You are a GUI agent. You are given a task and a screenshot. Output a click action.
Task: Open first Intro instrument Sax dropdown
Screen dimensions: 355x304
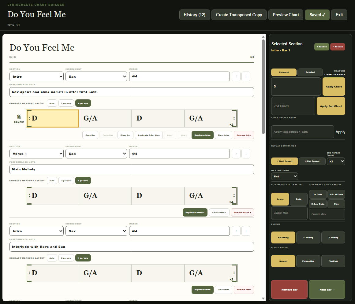(x=96, y=76)
